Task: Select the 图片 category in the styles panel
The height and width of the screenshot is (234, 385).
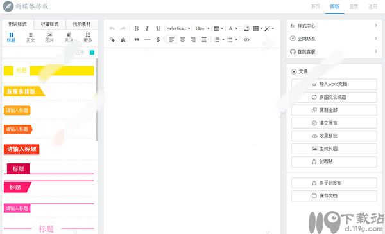Action: coord(49,37)
